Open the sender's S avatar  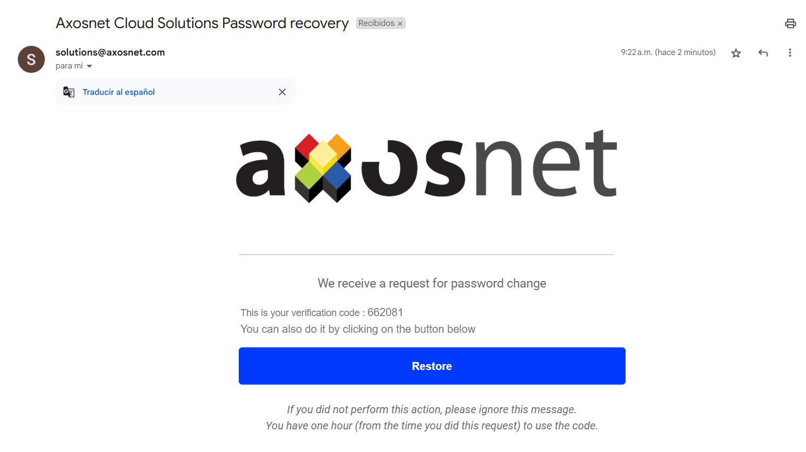pos(31,59)
